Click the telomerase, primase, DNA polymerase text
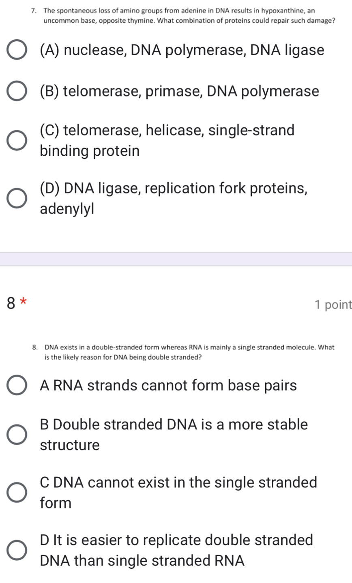 click(179, 91)
